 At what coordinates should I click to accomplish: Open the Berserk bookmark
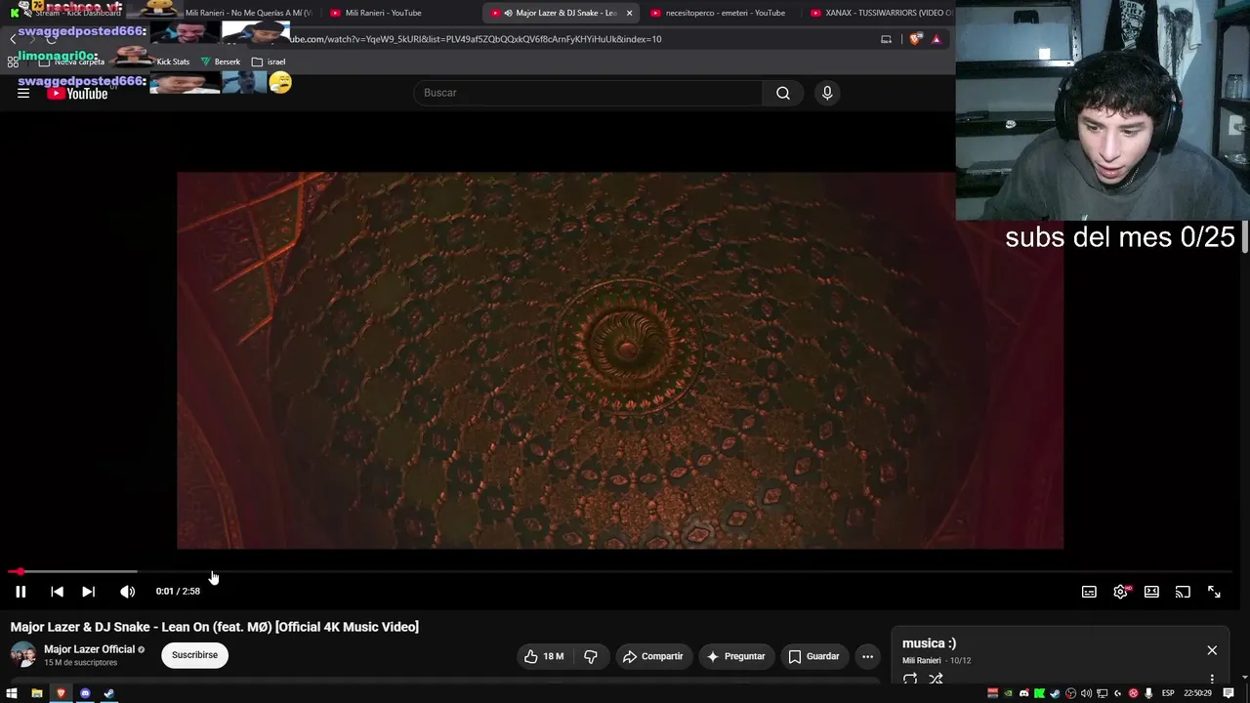[220, 62]
